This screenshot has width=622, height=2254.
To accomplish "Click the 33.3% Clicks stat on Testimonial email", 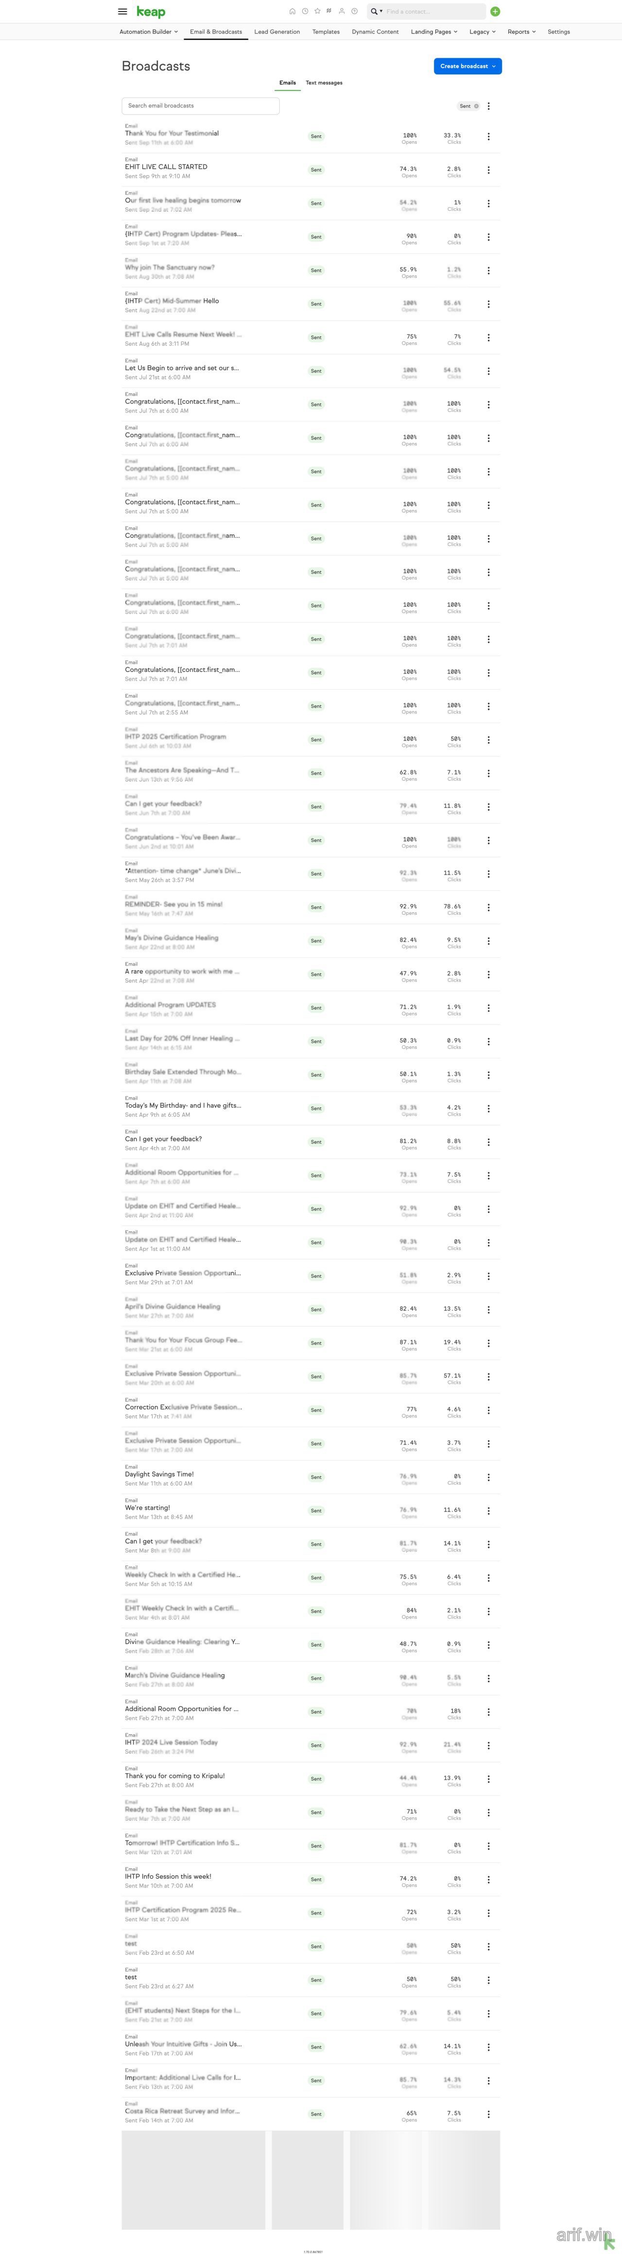I will (454, 137).
